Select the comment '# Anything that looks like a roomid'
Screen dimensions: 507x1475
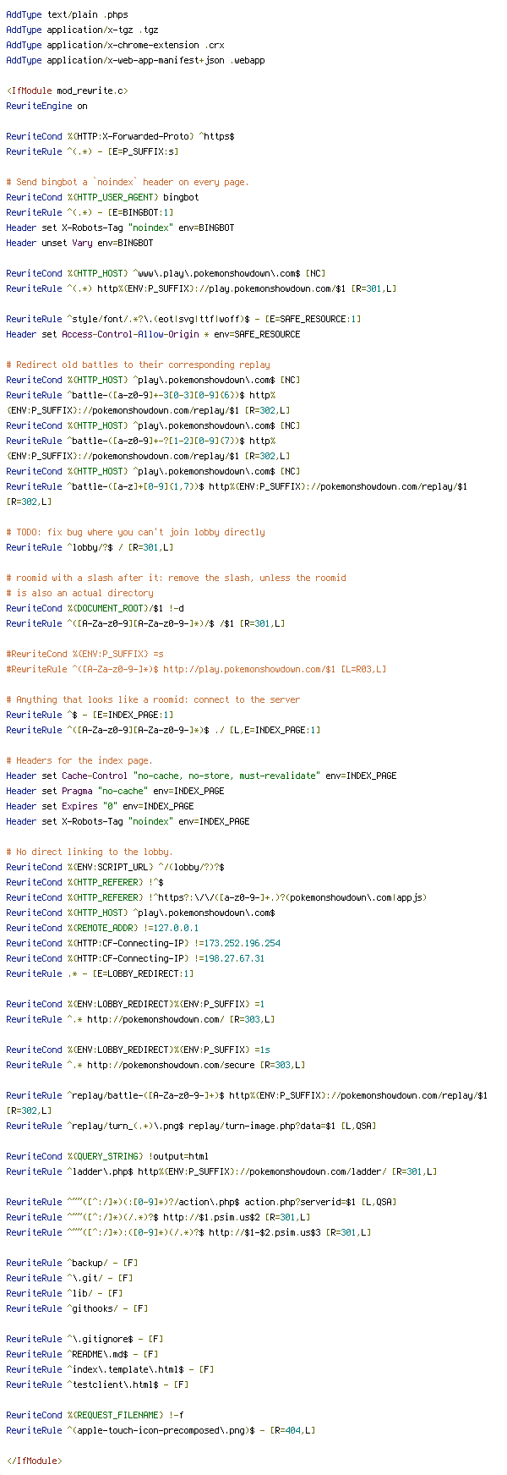click(153, 700)
